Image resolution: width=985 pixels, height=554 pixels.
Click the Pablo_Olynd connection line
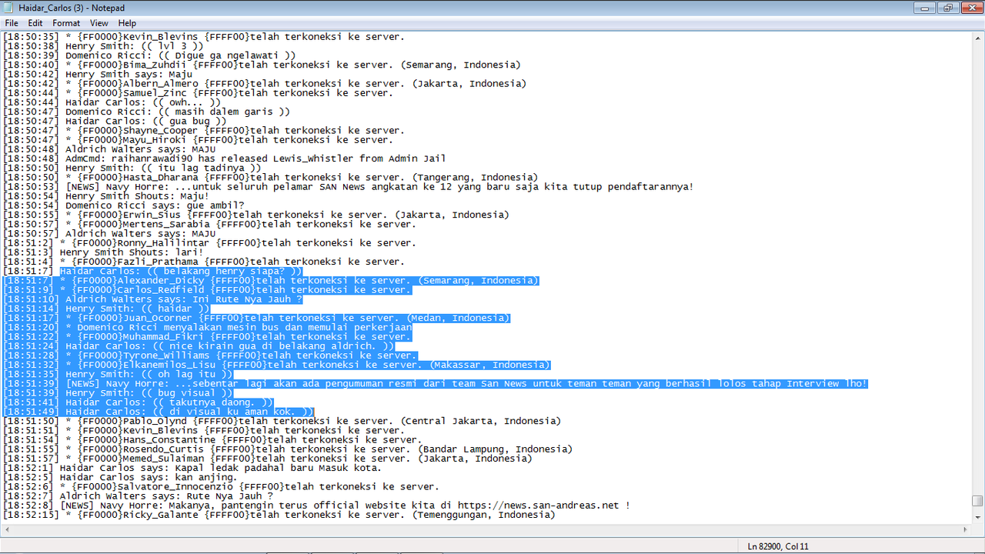[282, 421]
